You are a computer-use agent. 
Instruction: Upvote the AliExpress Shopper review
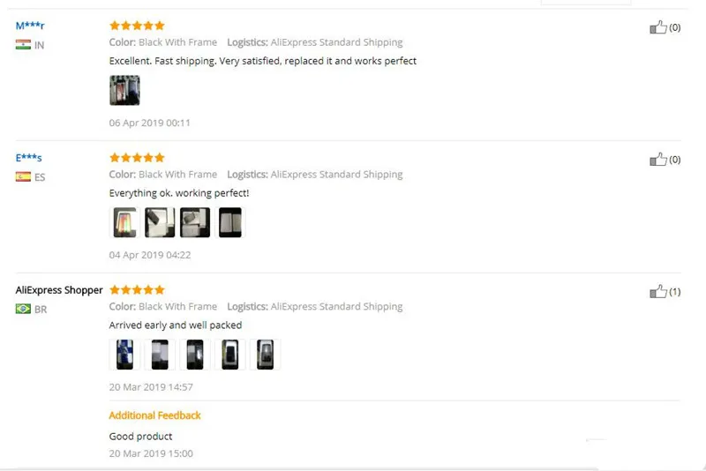657,291
